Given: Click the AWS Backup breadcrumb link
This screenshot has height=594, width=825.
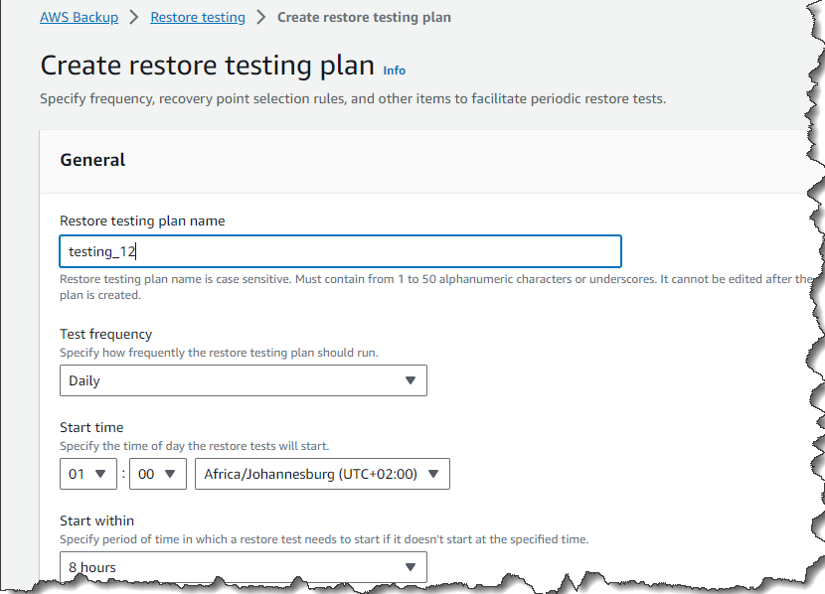Looking at the screenshot, I should (x=79, y=17).
